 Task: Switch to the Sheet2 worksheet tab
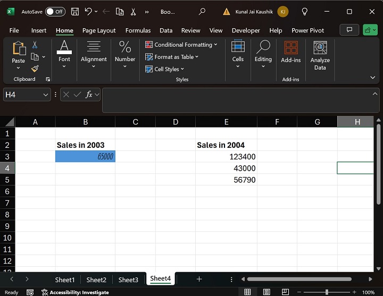(96, 280)
